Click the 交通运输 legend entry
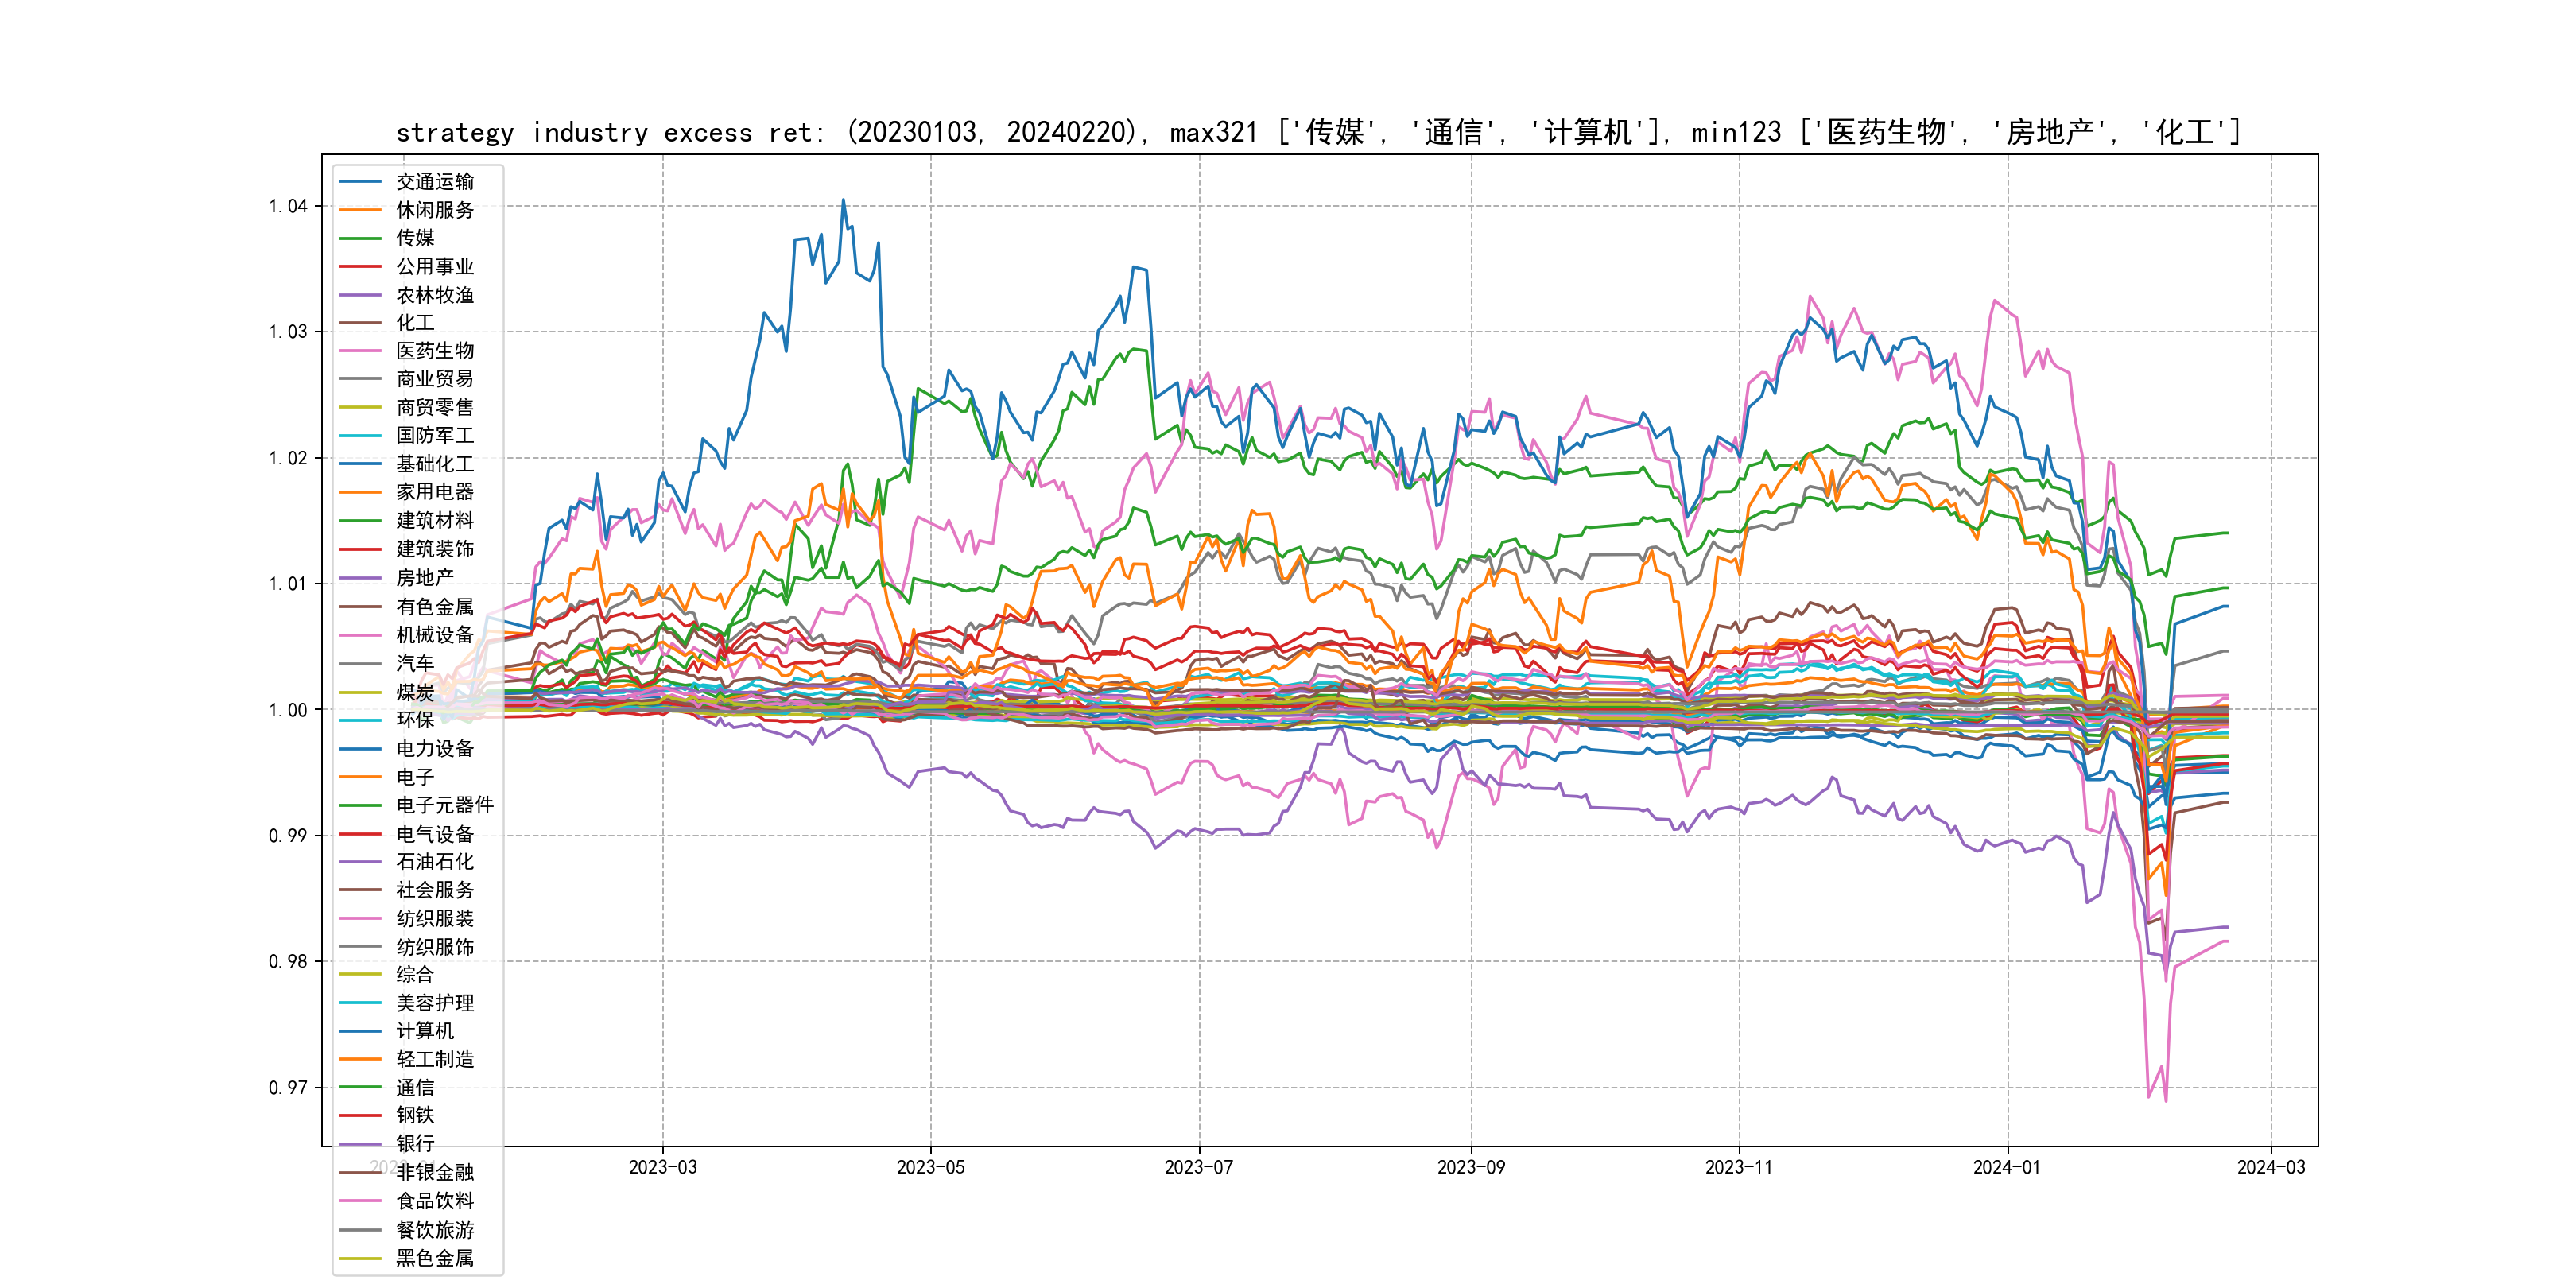This screenshot has height=1288, width=2576. click(x=434, y=181)
